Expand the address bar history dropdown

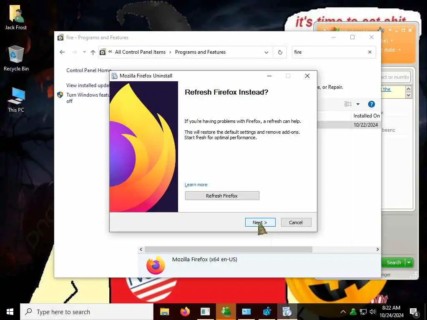point(266,52)
